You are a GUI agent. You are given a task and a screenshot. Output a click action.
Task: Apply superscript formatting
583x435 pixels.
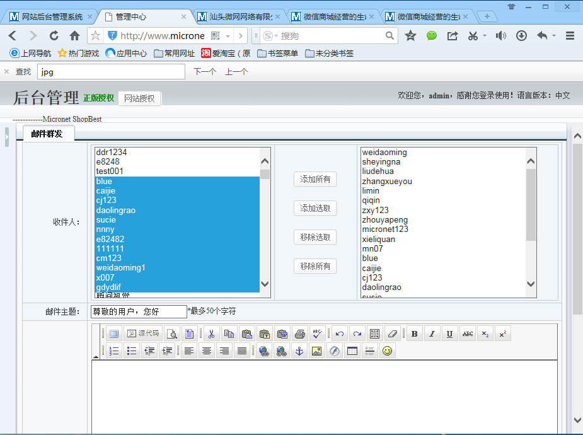point(503,333)
